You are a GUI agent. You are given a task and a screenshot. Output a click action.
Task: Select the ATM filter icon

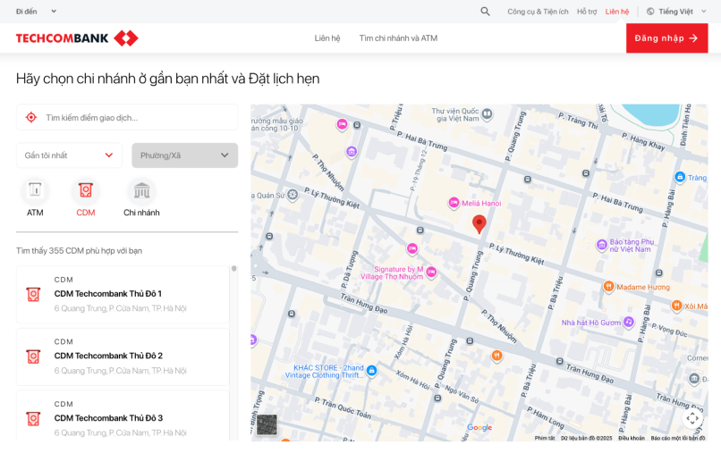[35, 190]
